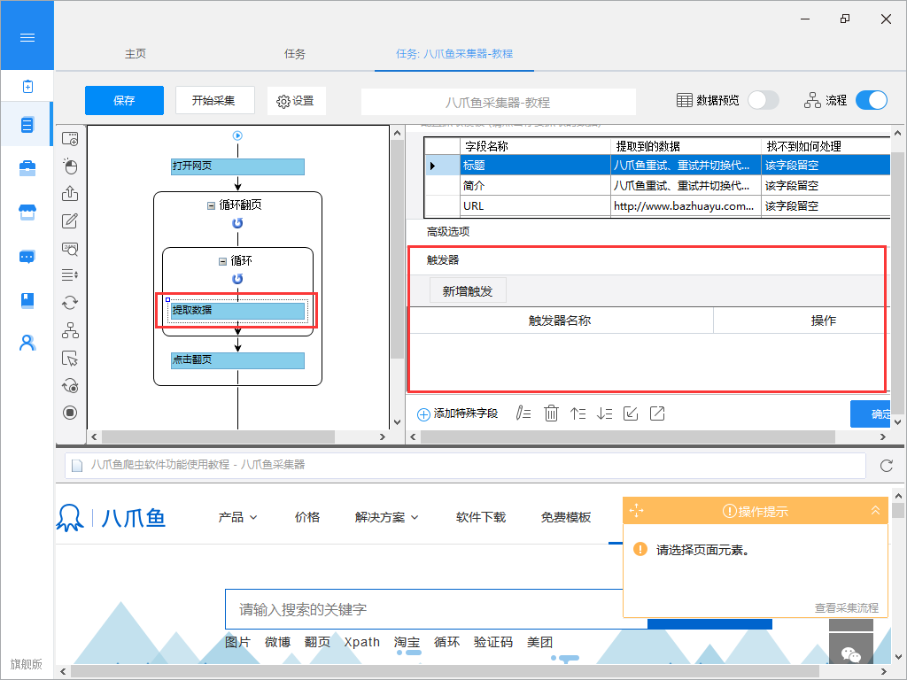Collapse the inner 循环 box

click(222, 261)
